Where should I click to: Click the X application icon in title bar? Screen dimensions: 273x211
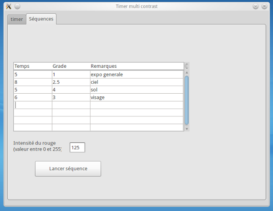(8, 6)
